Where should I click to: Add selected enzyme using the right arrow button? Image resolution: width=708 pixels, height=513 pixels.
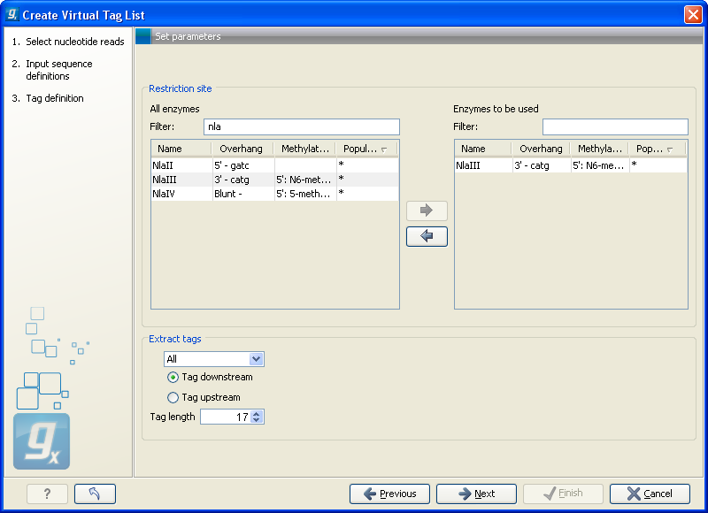coord(427,211)
